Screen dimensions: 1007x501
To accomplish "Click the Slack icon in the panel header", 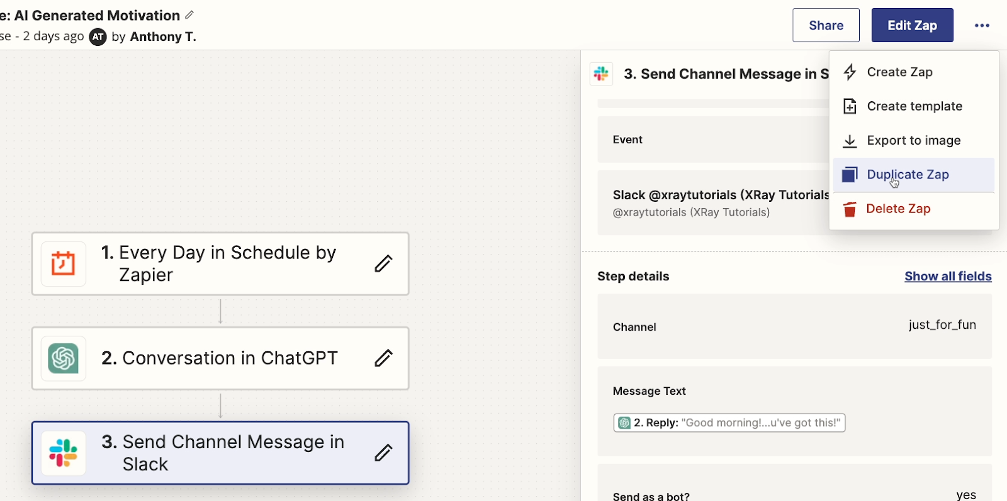I will tap(601, 74).
